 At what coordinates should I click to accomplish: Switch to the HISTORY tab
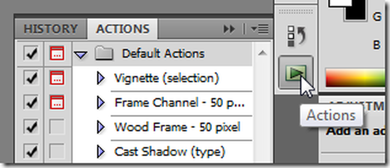pos(50,29)
